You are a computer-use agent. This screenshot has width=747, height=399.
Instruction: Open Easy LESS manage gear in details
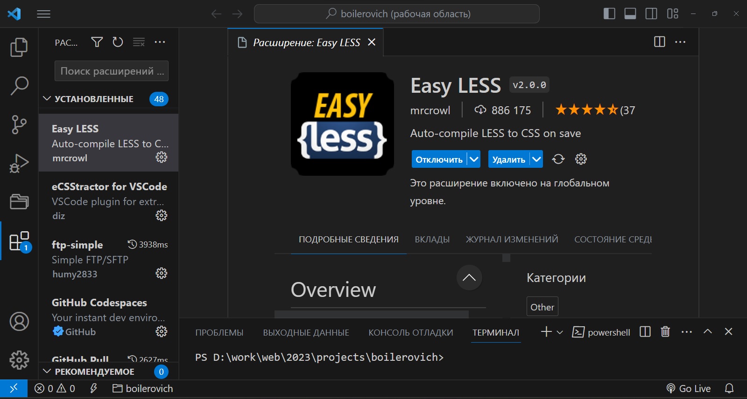pos(581,159)
